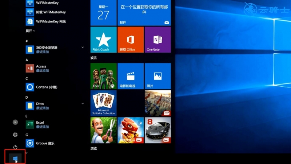291x164 pixels.
Task: Expand the 展开 recently added list
Action: tap(31, 31)
